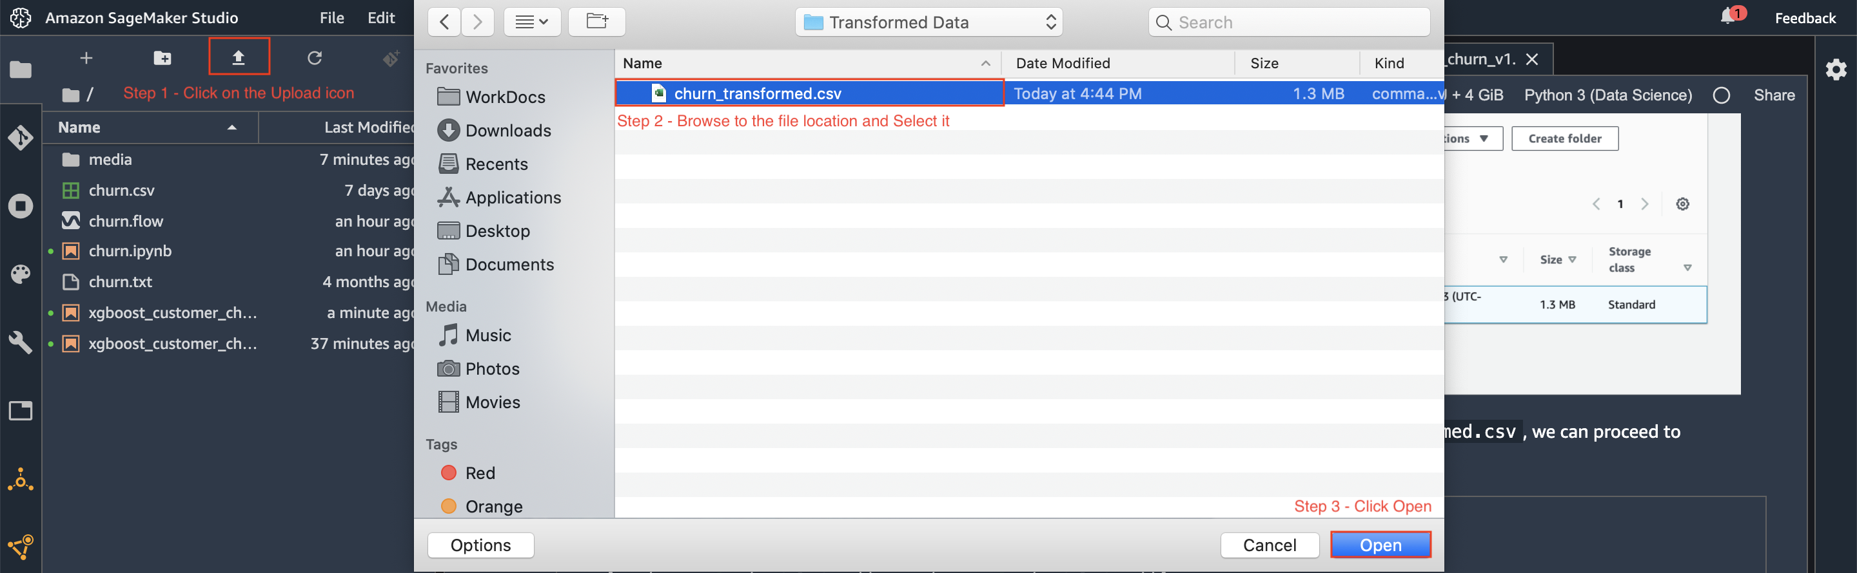1857x573 pixels.
Task: Click the settings gear in right sidebar
Action: tap(1835, 69)
